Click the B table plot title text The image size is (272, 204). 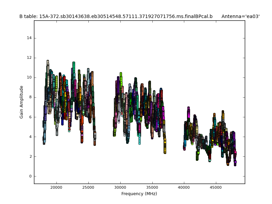click(116, 16)
